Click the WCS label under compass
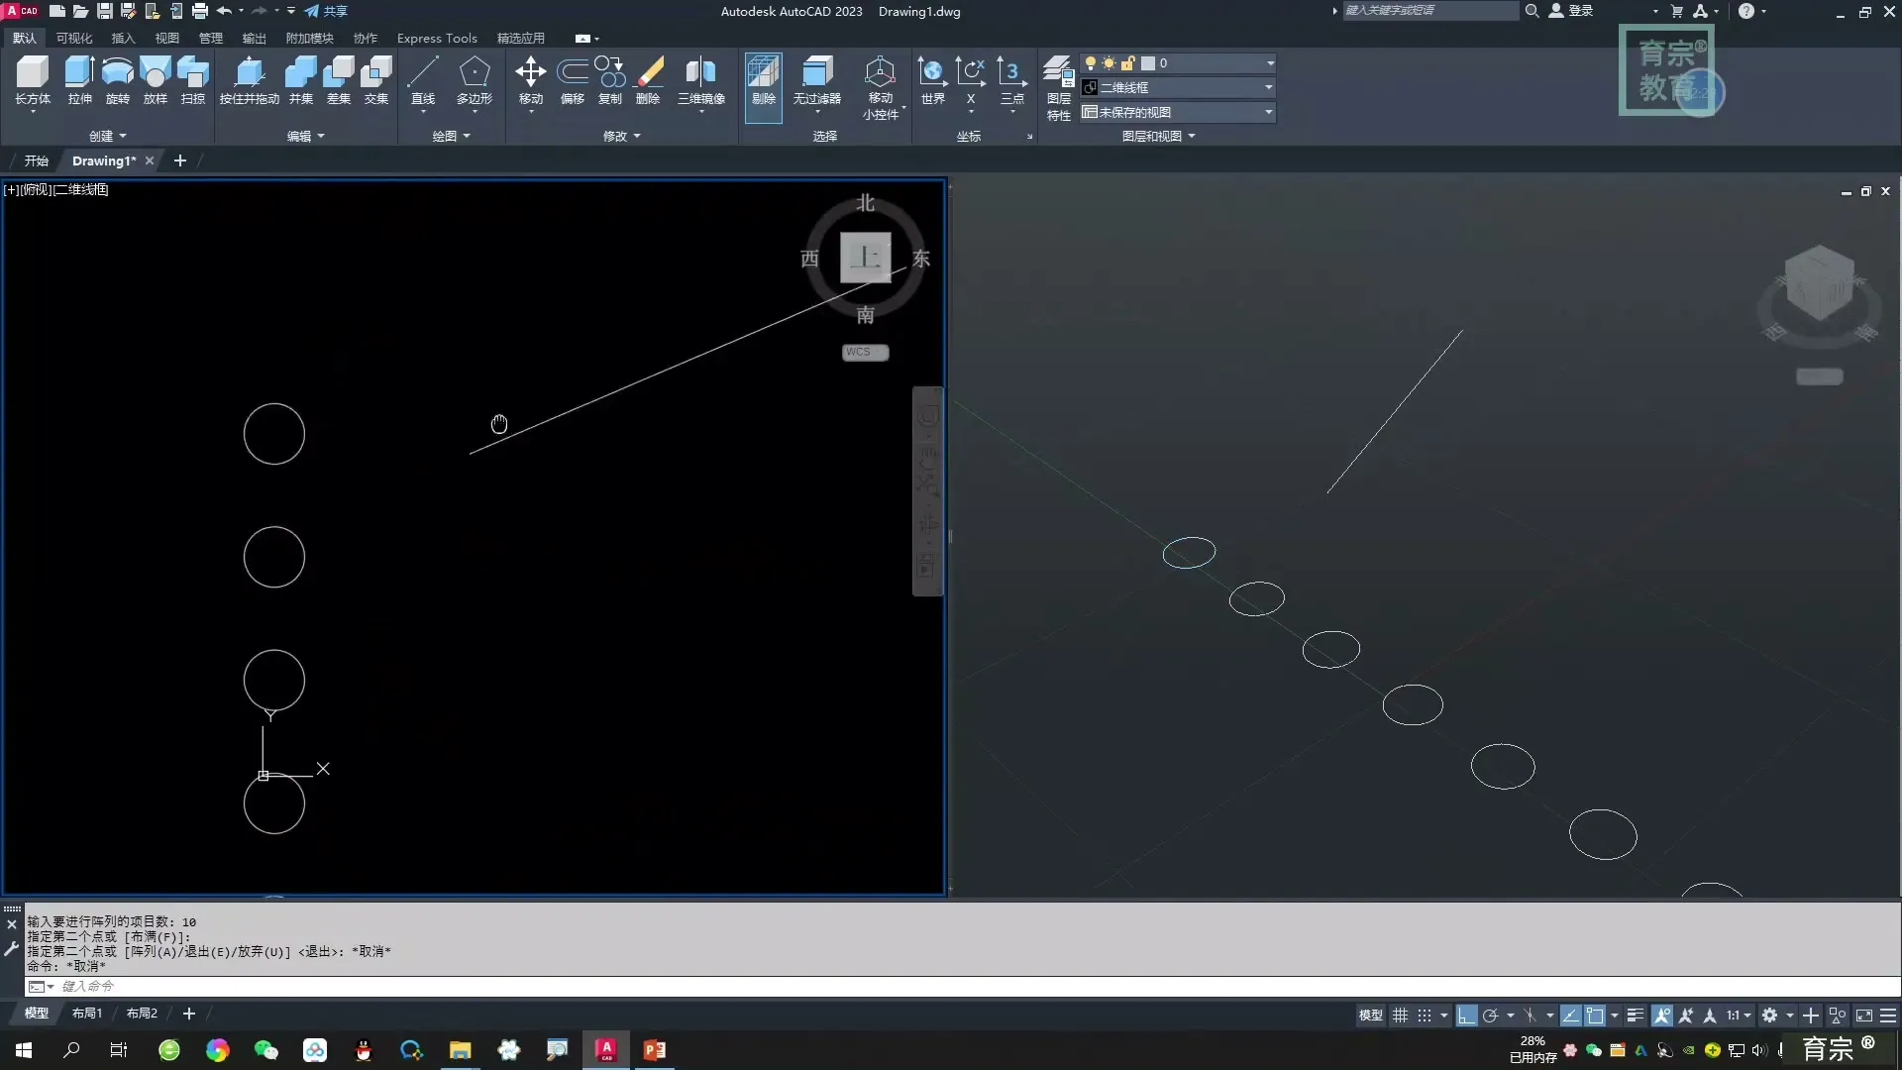Image resolution: width=1902 pixels, height=1070 pixels. tap(864, 353)
